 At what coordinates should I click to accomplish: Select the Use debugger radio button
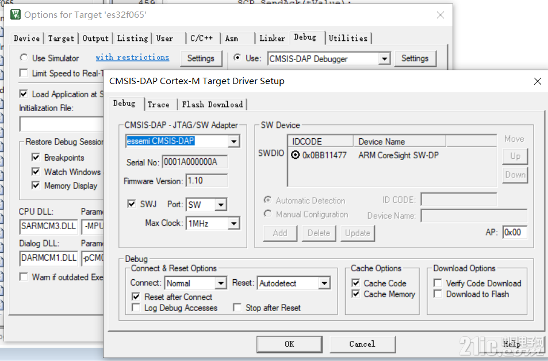pyautogui.click(x=237, y=58)
